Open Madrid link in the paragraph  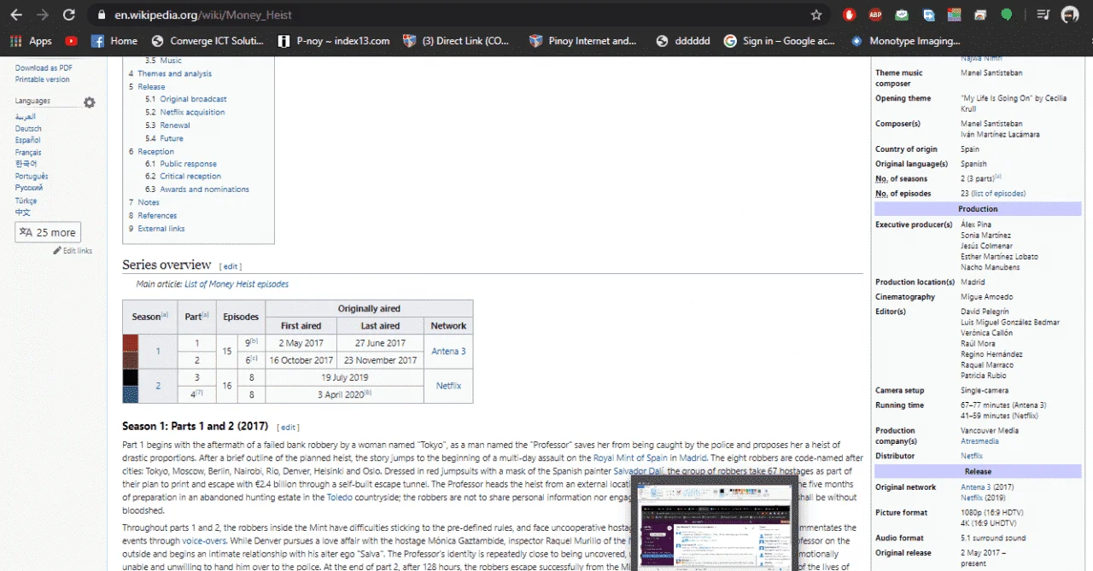pos(692,458)
